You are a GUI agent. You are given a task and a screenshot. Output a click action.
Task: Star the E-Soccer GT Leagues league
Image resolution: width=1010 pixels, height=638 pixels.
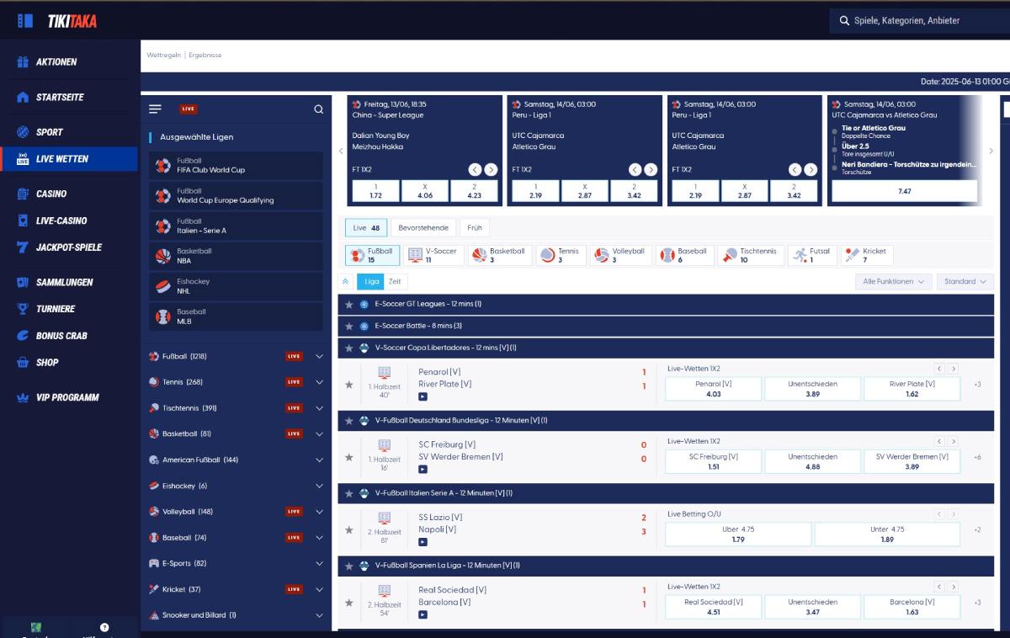(349, 305)
